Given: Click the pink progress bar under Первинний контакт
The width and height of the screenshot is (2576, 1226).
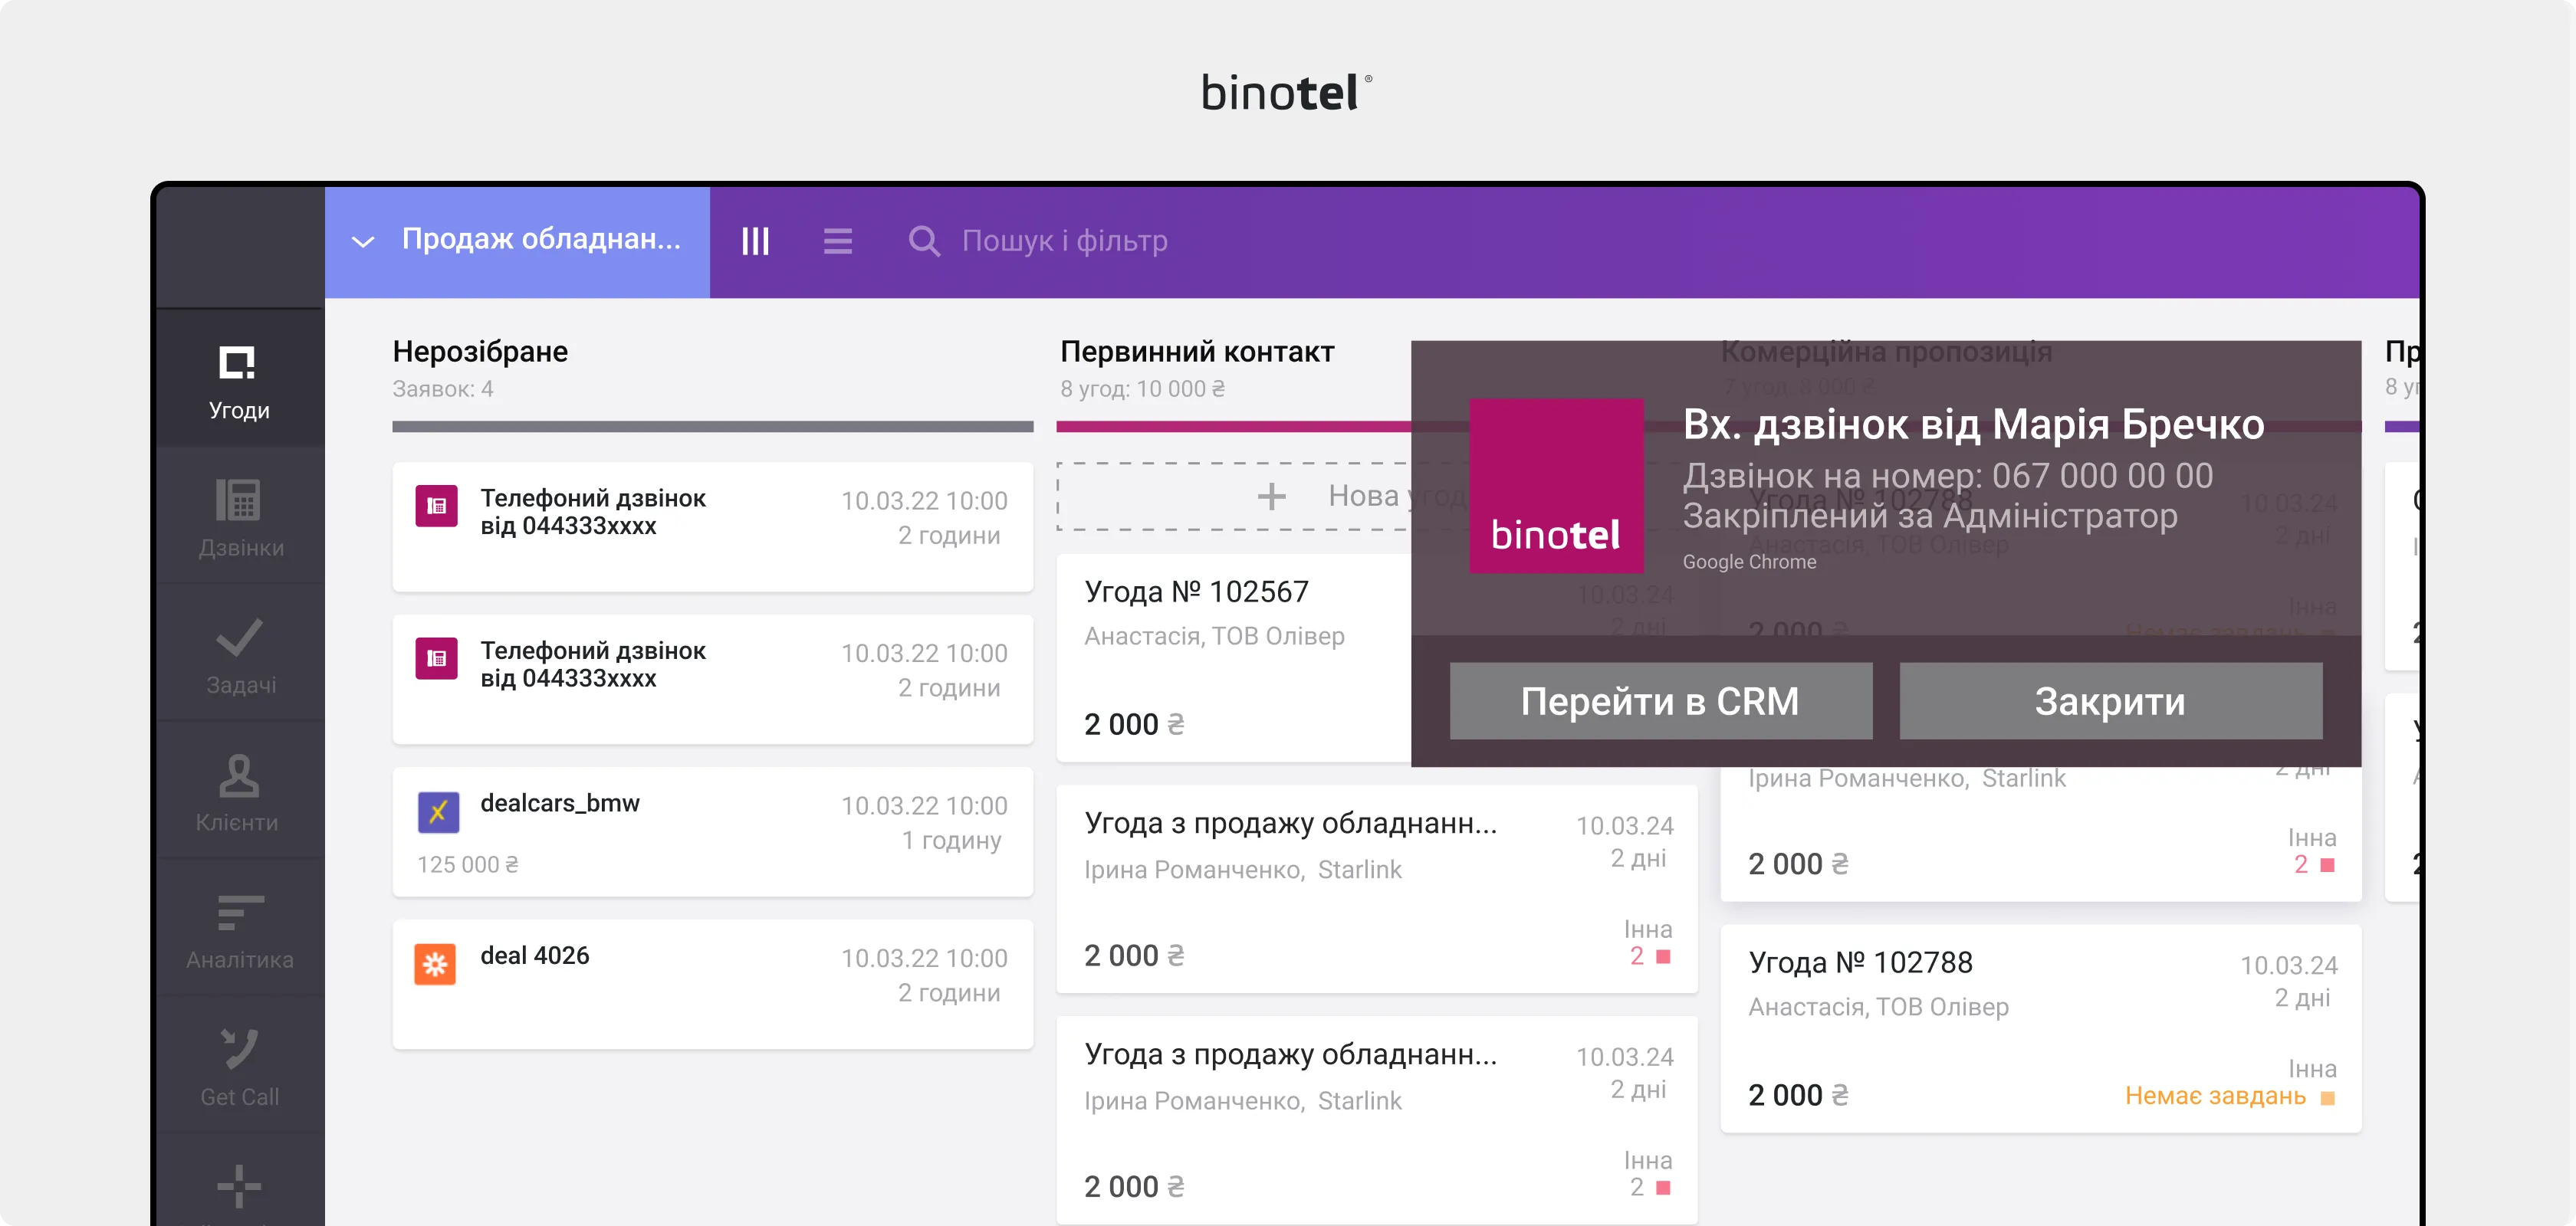Looking at the screenshot, I should (1233, 427).
